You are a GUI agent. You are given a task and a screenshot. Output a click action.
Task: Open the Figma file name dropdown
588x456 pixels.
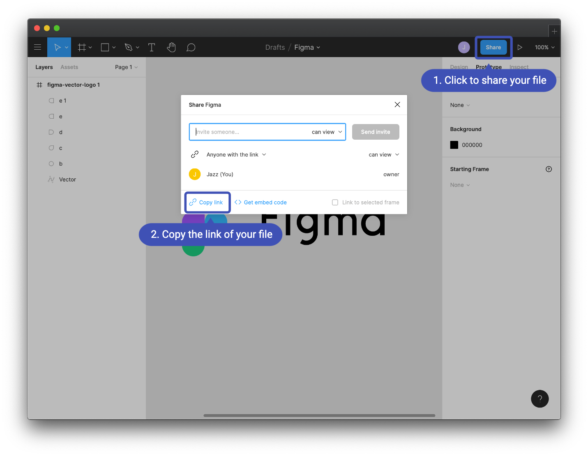coord(307,47)
